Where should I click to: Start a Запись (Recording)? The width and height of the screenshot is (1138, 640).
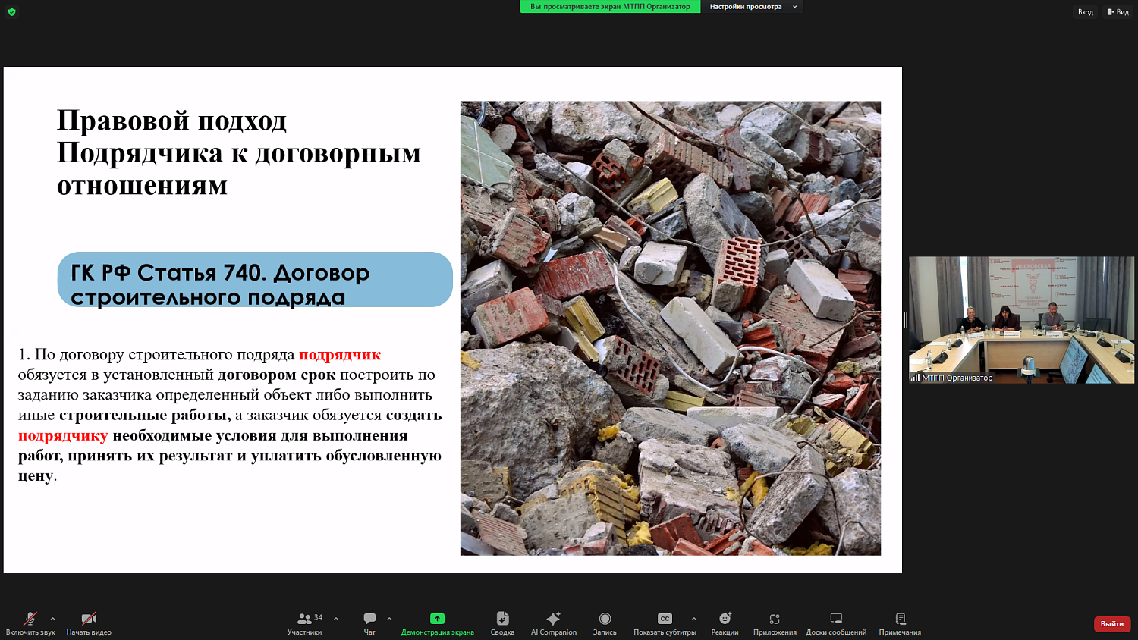point(604,623)
